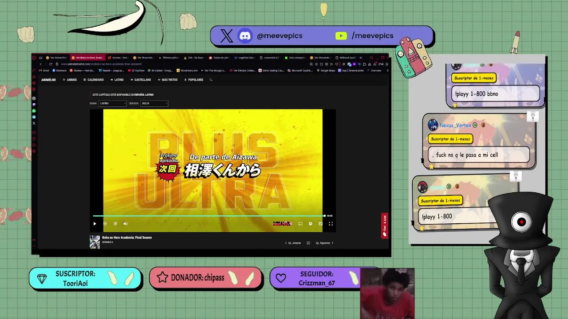Open Opera logo menu button
This screenshot has height=319, width=568.
(34, 58)
